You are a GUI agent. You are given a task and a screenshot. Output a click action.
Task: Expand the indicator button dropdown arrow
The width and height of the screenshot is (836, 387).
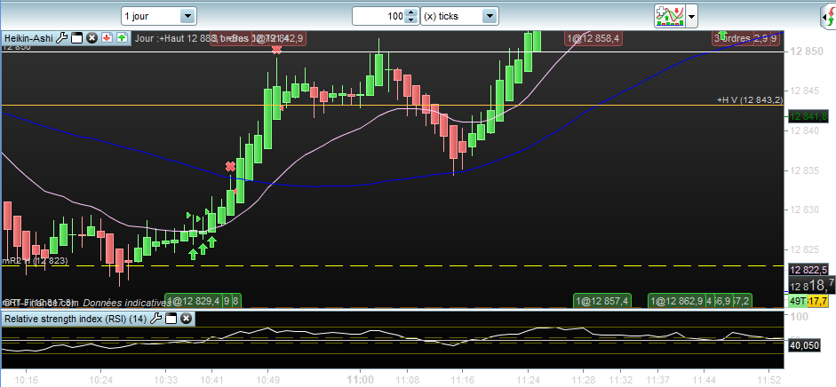(x=691, y=17)
